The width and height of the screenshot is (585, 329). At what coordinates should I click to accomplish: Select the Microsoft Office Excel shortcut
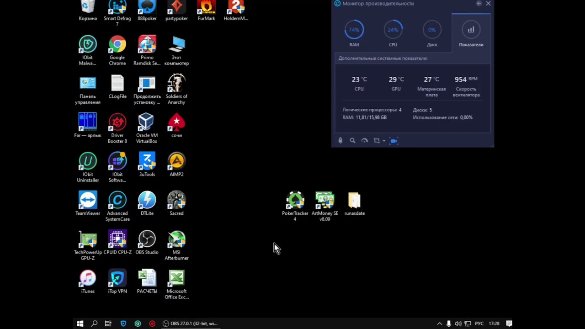pyautogui.click(x=176, y=285)
